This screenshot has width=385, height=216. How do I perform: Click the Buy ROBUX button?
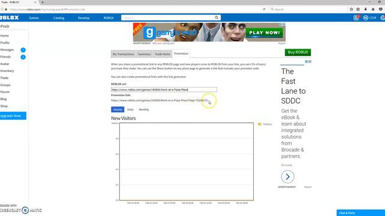[x=298, y=52]
